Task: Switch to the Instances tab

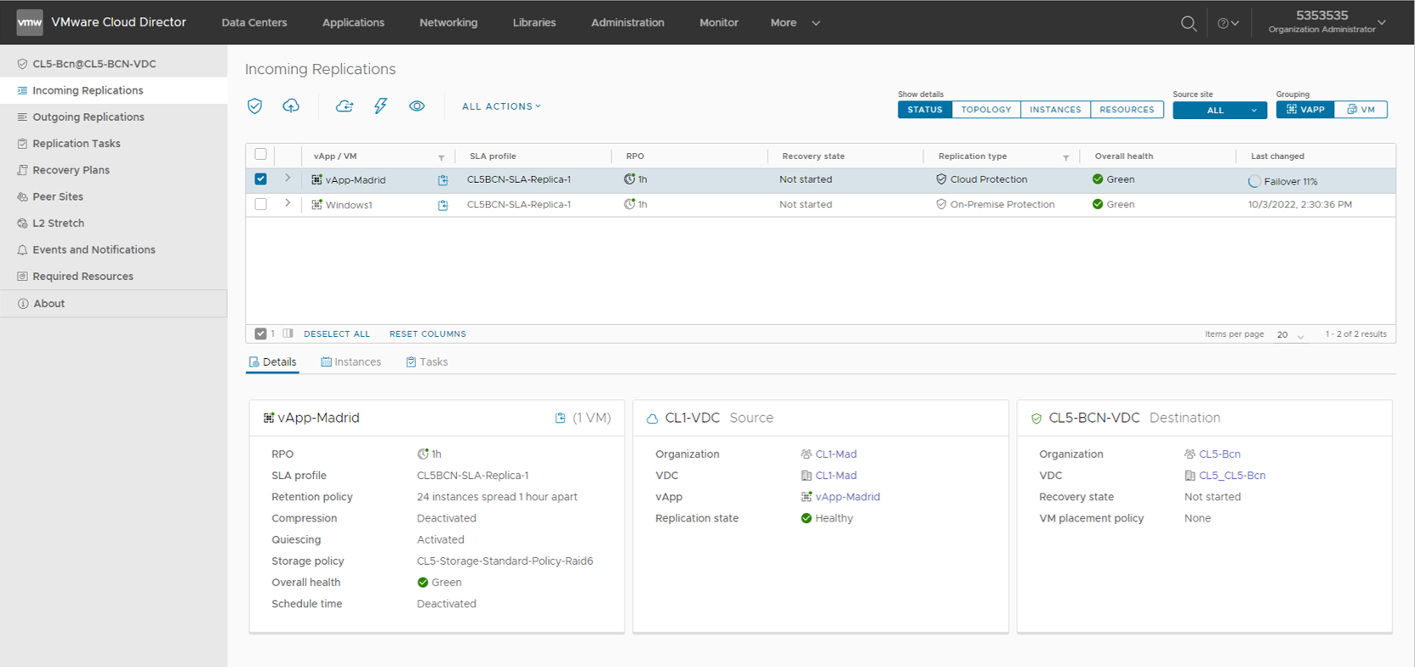Action: tap(351, 362)
